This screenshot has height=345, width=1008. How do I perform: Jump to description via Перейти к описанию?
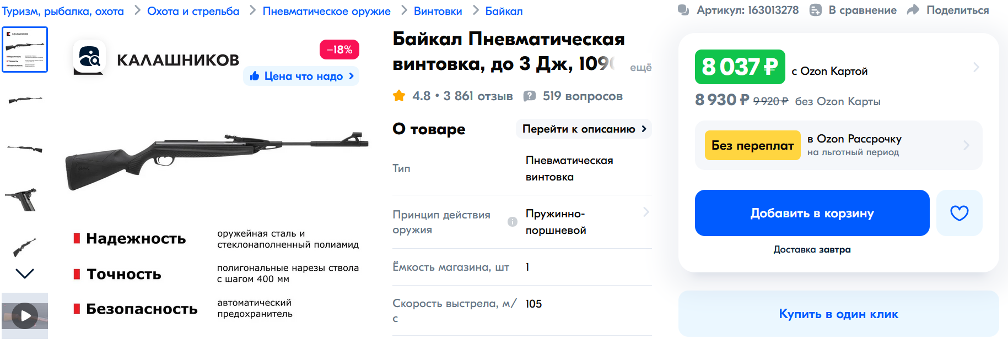coord(584,129)
